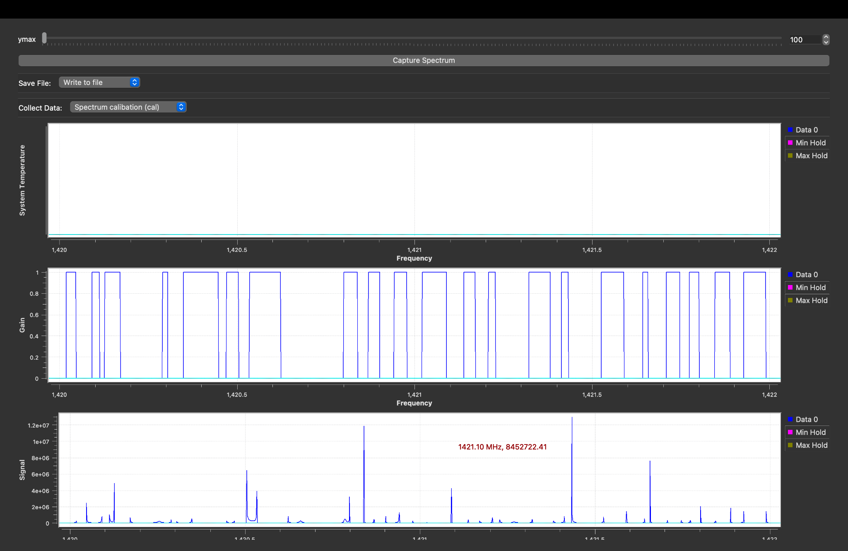The height and width of the screenshot is (551, 848).
Task: Toggle Min Hold in System Temperature legend
Action: coord(807,143)
